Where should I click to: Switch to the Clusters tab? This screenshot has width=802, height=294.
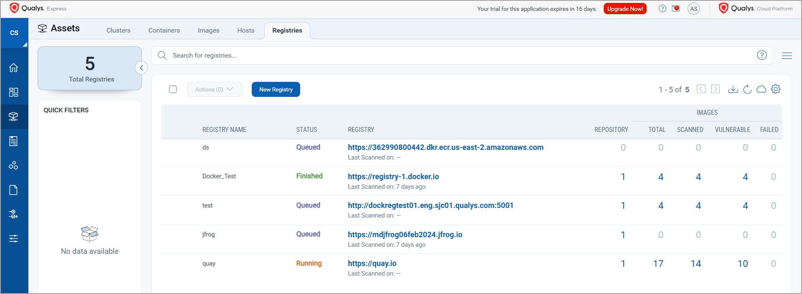pyautogui.click(x=119, y=30)
